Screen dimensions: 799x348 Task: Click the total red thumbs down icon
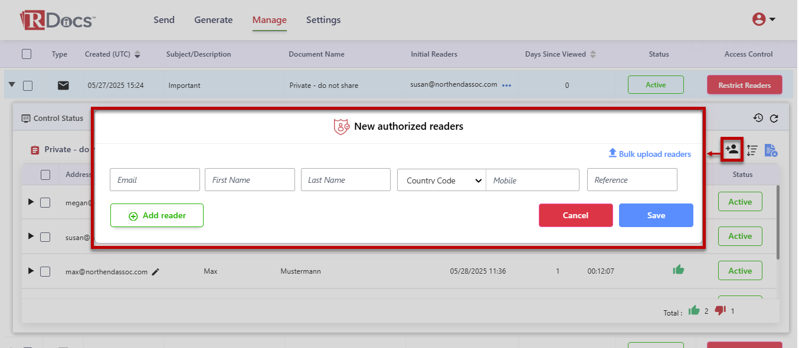point(720,310)
